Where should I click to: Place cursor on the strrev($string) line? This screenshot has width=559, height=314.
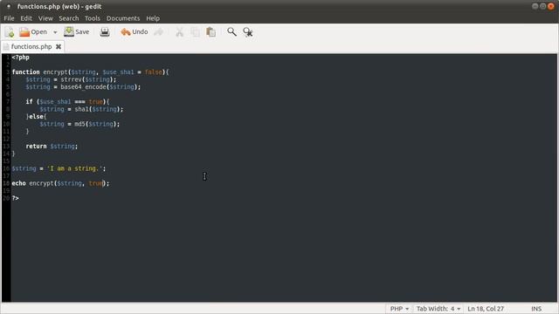[x=71, y=79]
